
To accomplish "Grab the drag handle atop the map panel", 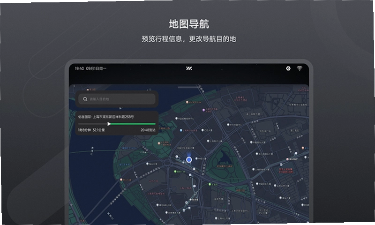I will pyautogui.click(x=189, y=87).
